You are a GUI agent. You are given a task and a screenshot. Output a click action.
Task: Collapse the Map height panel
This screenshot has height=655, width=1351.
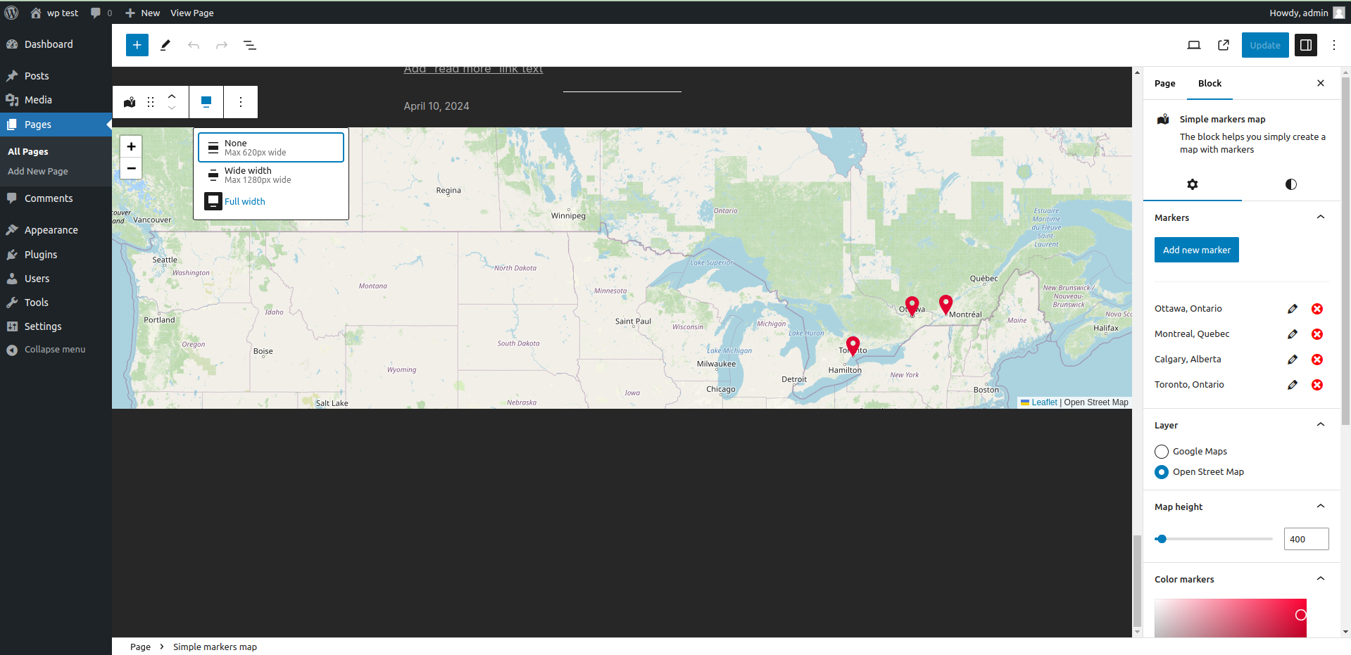(1321, 507)
